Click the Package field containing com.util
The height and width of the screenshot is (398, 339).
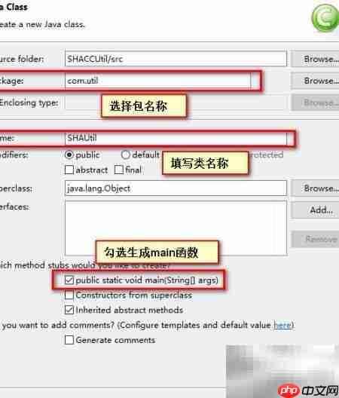158,81
